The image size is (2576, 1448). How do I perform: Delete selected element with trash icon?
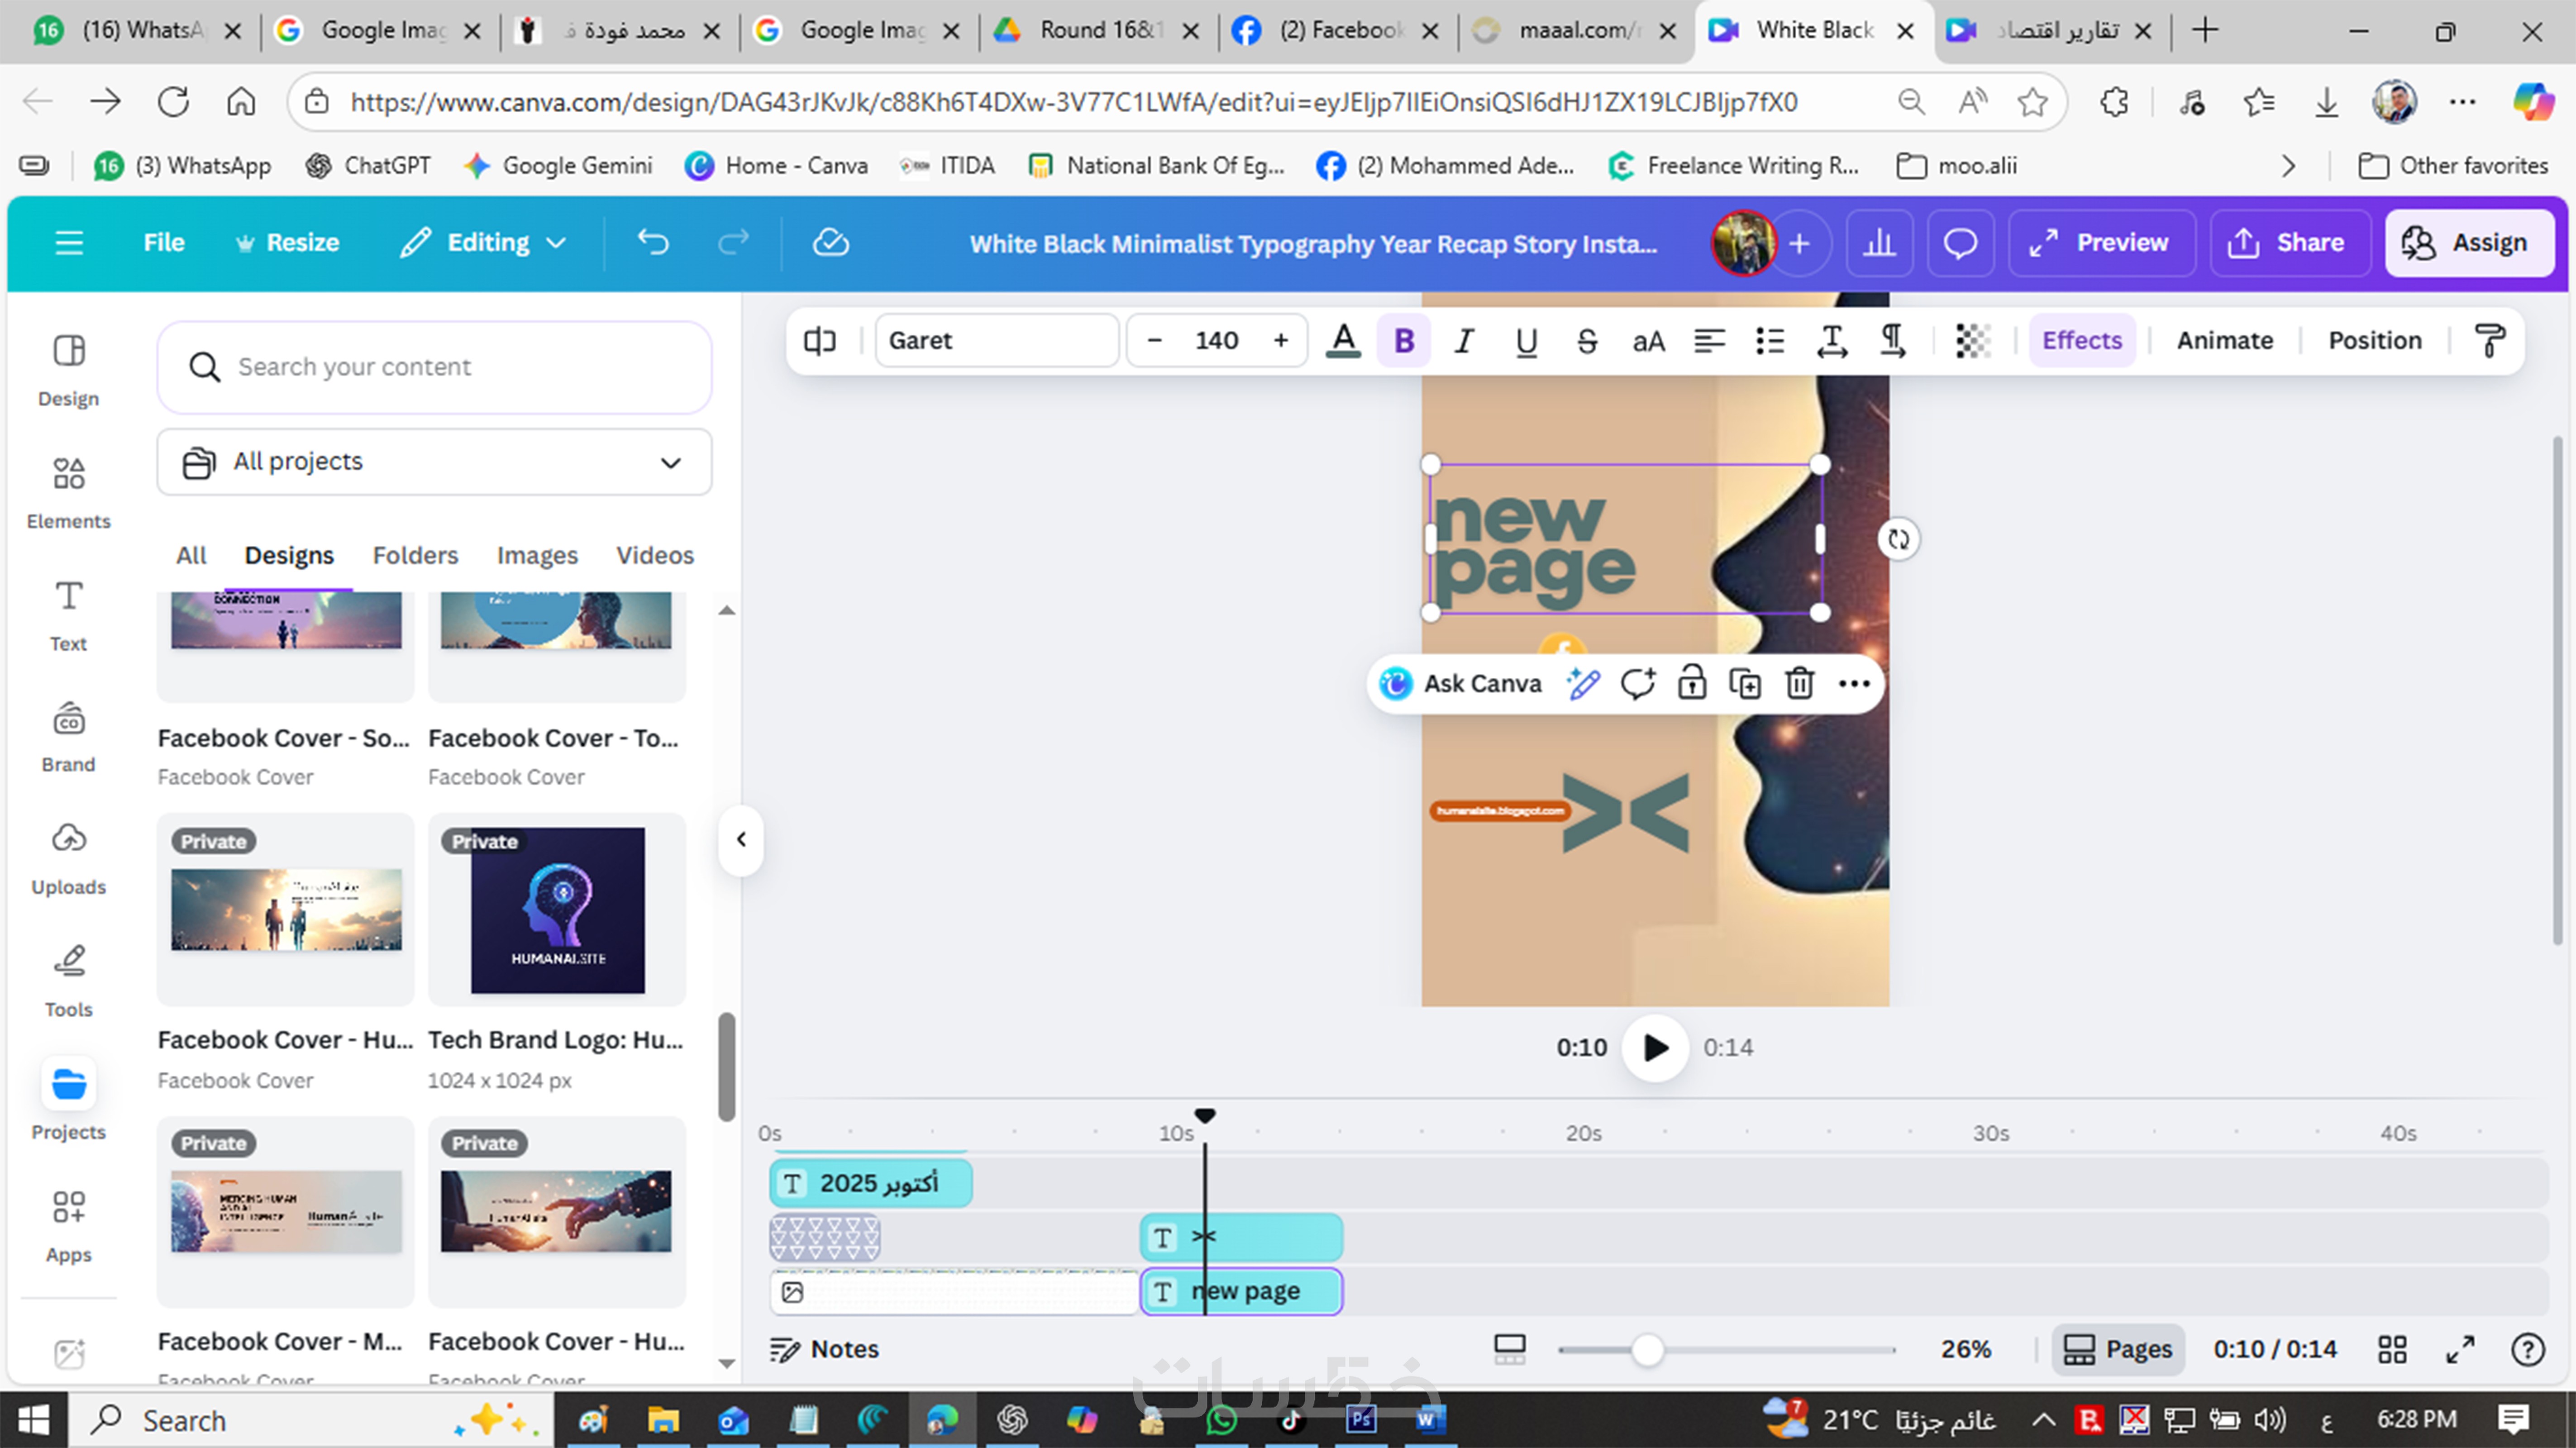pyautogui.click(x=1799, y=684)
